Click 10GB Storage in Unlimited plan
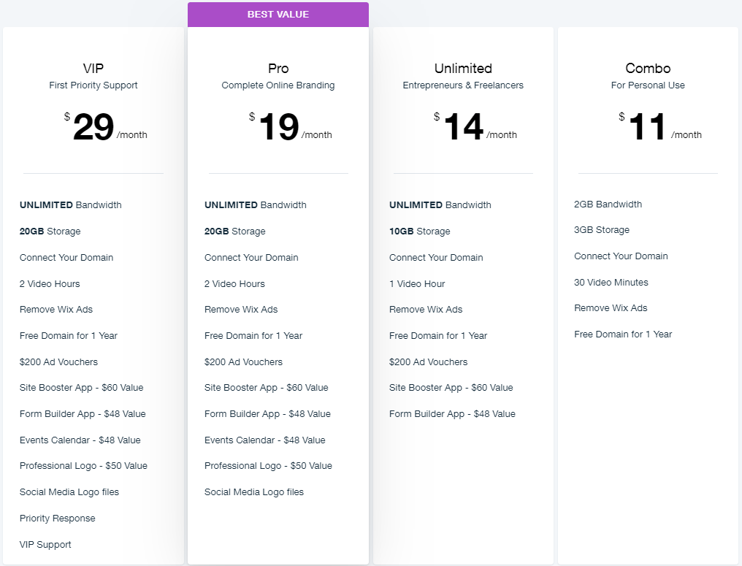Viewport: 742px width, 566px height. (420, 232)
